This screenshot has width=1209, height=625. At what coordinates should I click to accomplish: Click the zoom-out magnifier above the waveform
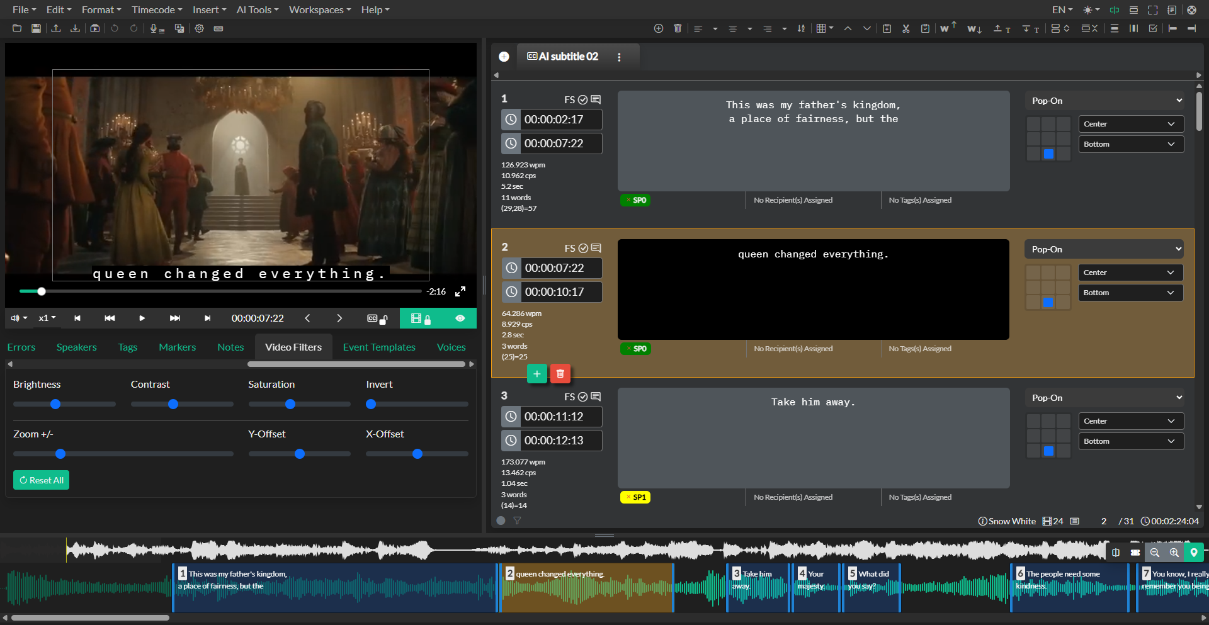click(1155, 553)
